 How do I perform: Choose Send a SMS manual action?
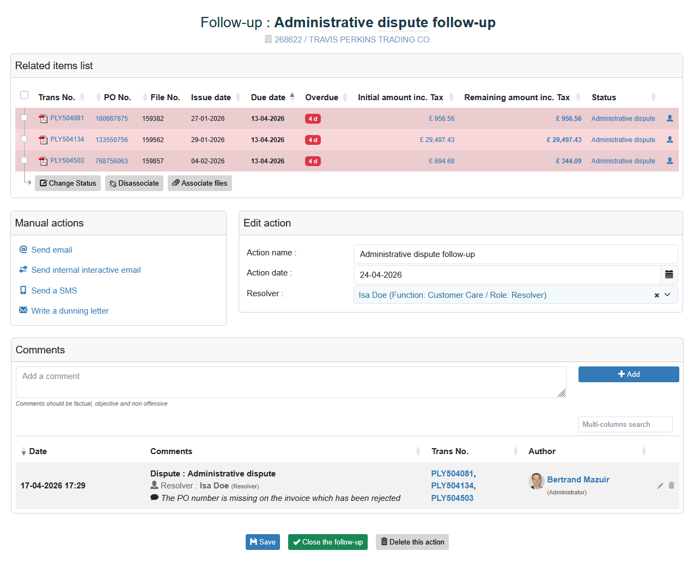[54, 291]
